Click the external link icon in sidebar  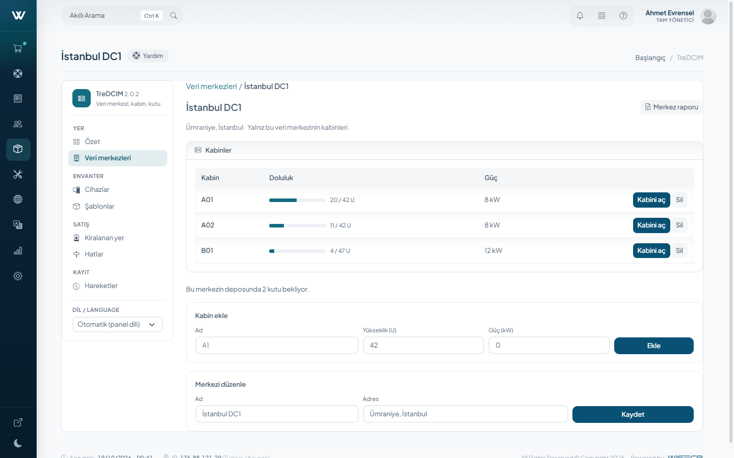point(18,422)
